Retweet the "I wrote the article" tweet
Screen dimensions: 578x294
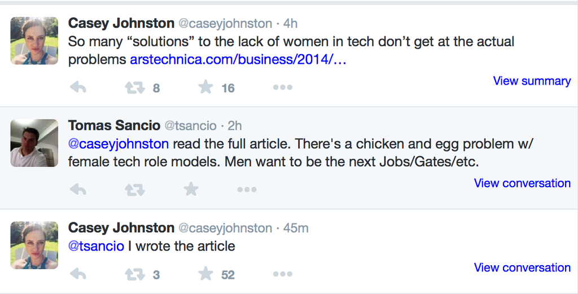pos(134,274)
